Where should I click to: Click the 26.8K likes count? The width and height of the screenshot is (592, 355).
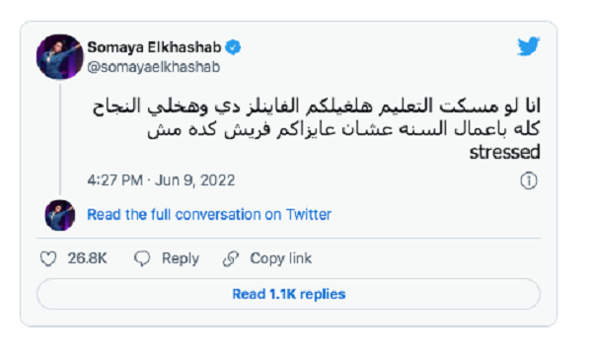87,258
